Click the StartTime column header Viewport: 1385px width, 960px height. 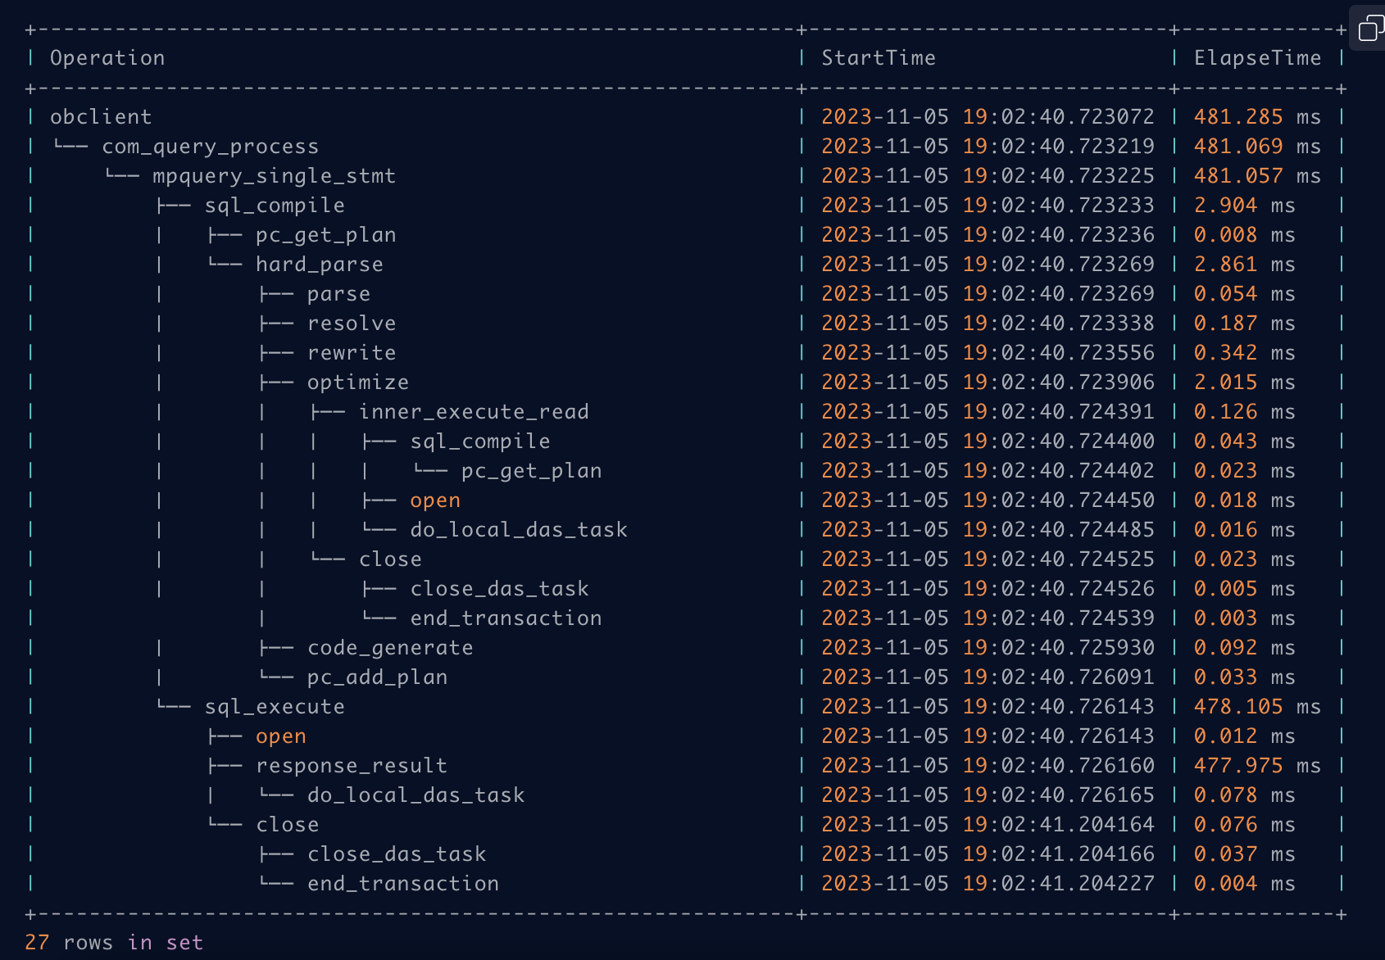click(879, 58)
